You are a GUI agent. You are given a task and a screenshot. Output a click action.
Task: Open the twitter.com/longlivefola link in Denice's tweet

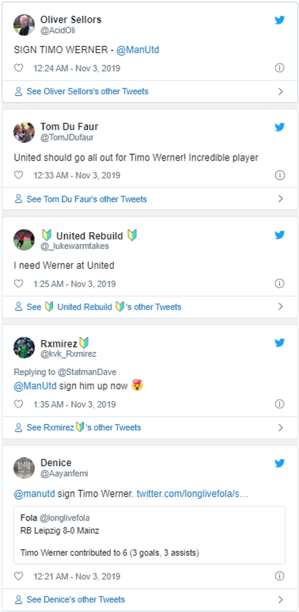coord(192,494)
